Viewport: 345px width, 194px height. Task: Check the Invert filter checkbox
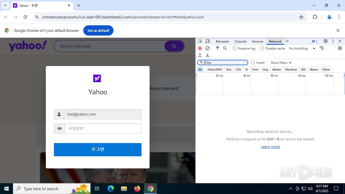(253, 63)
